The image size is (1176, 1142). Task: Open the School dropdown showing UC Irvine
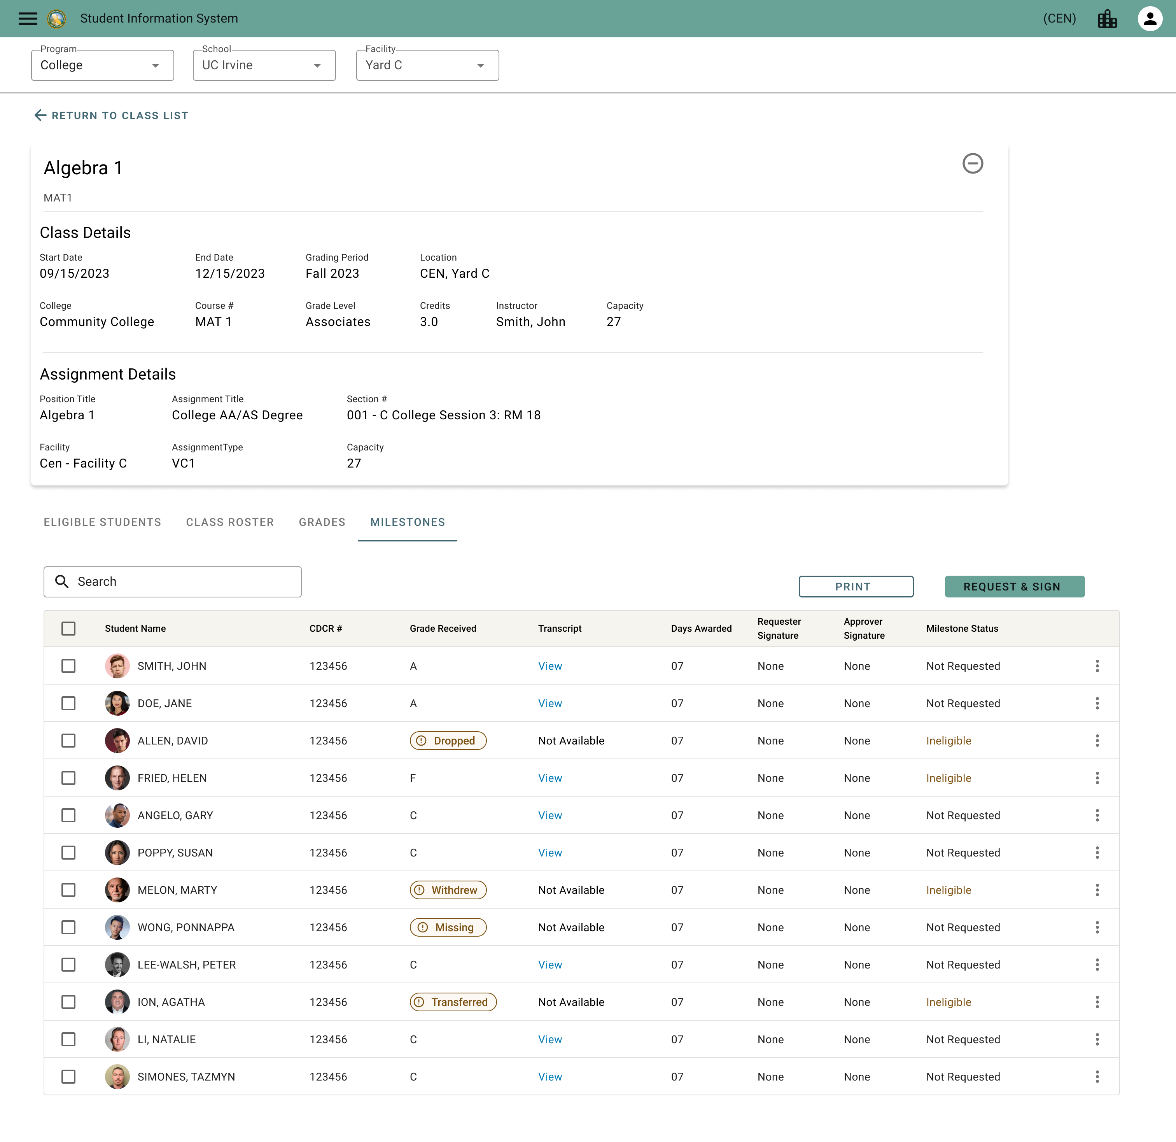[264, 65]
